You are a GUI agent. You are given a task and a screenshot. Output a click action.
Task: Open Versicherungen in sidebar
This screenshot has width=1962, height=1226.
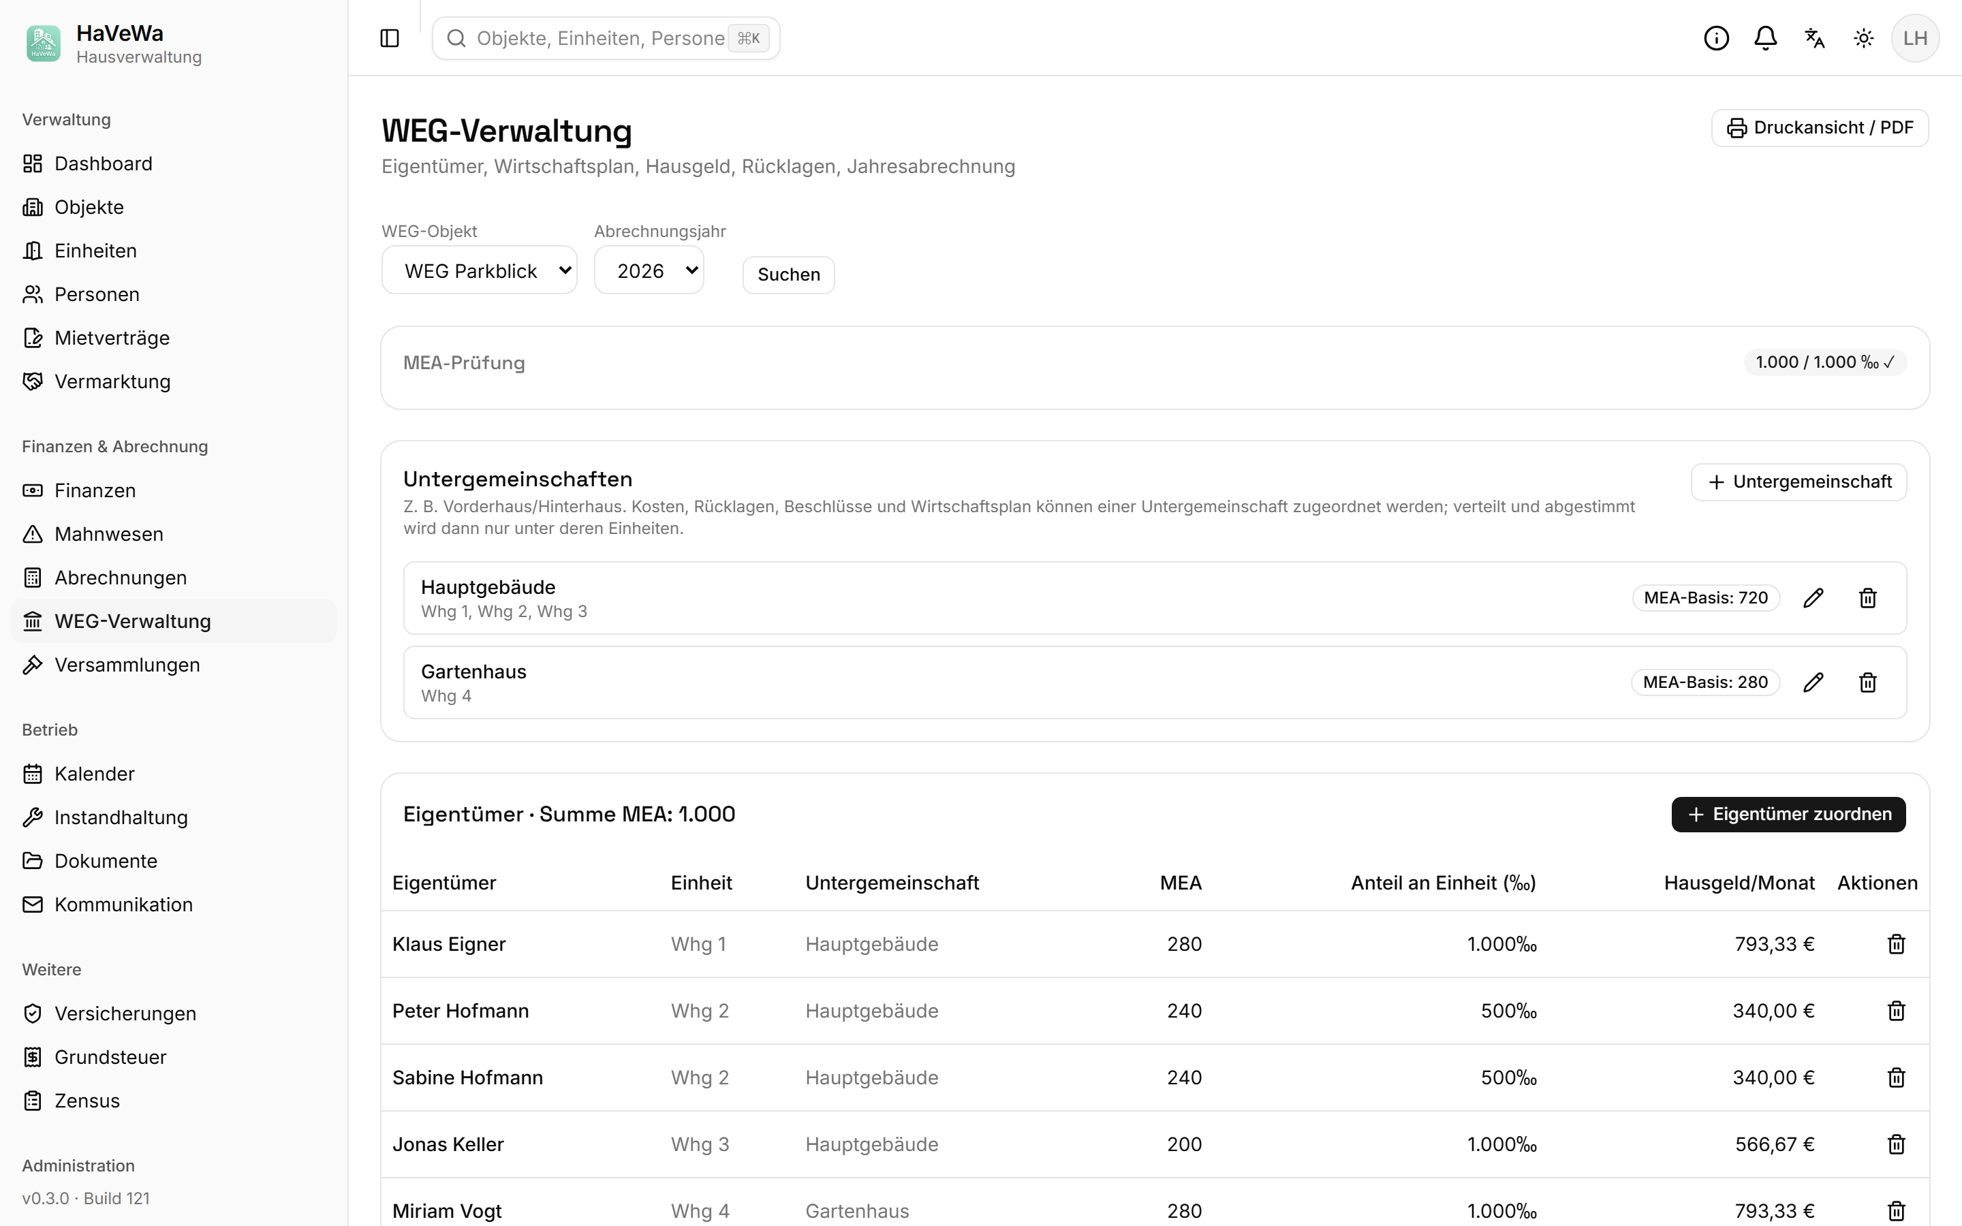point(174,1013)
